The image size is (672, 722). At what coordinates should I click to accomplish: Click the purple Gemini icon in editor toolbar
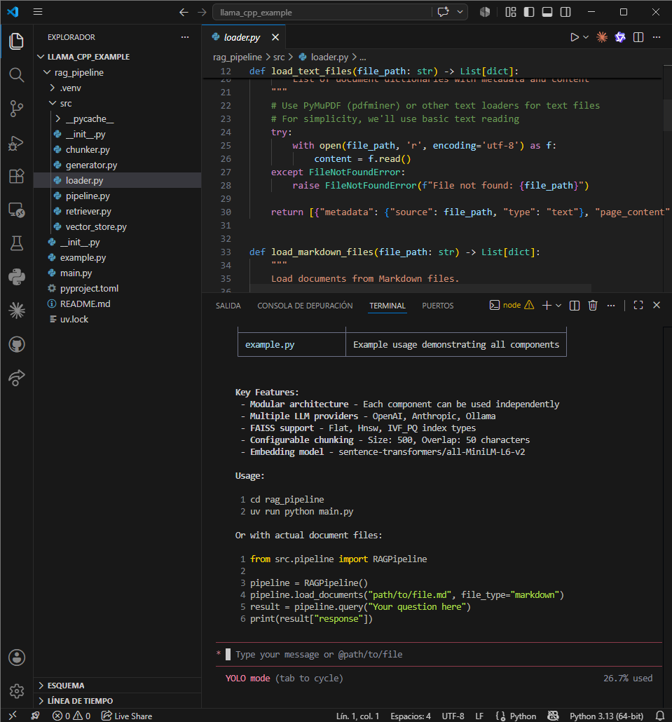[620, 37]
